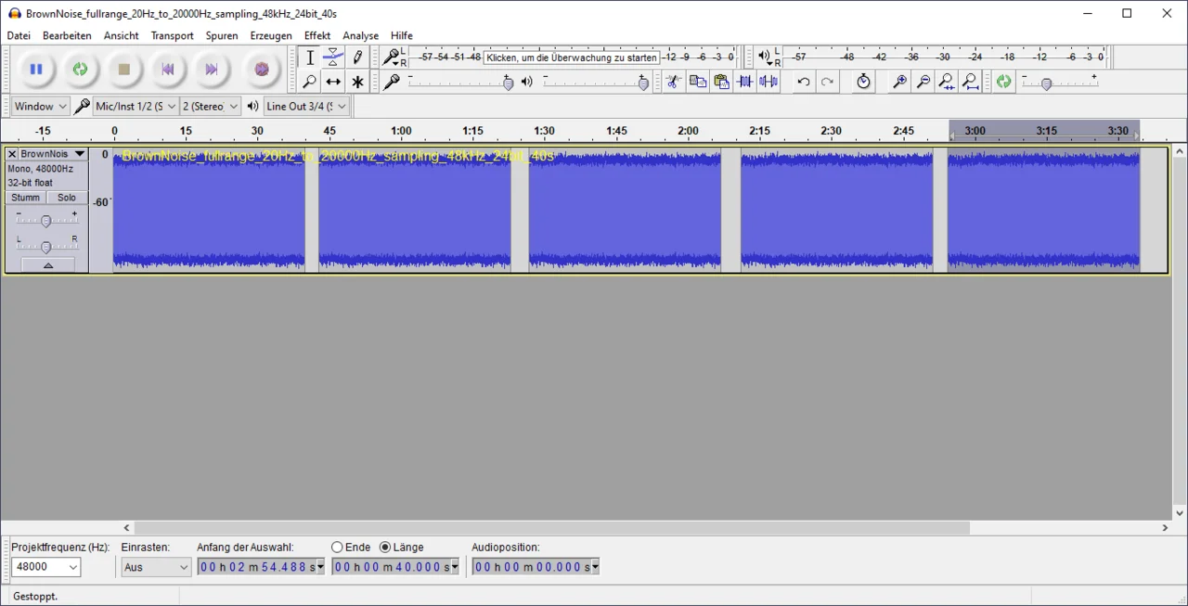Open the Projektfrequenz 48000 dropdown
This screenshot has width=1188, height=606.
coord(45,567)
